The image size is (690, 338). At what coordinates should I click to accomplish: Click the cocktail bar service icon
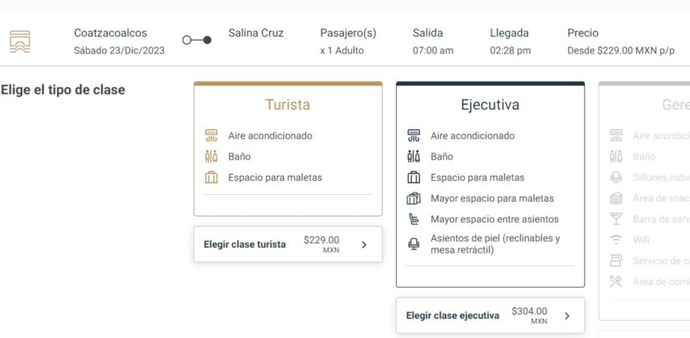point(616,219)
